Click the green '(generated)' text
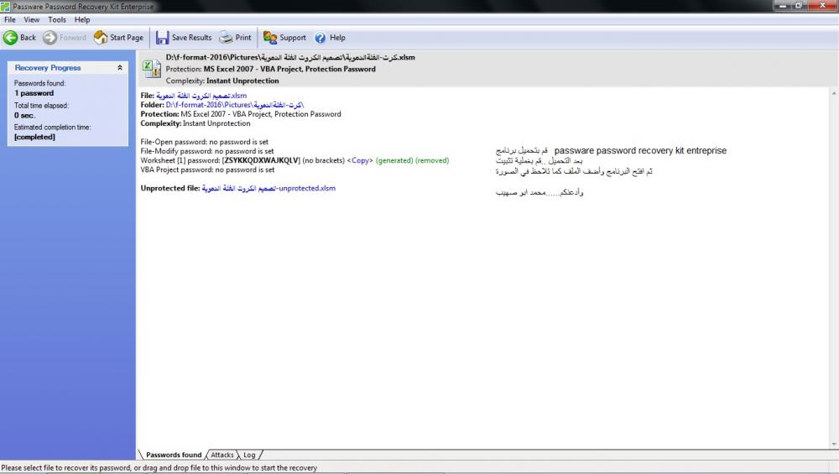839x474 pixels. coord(394,160)
